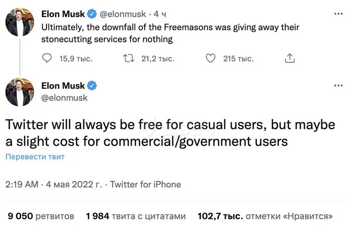The height and width of the screenshot is (229, 353).
Task: Like the Freemasons tweet with the heart icon
Action: coord(211,59)
